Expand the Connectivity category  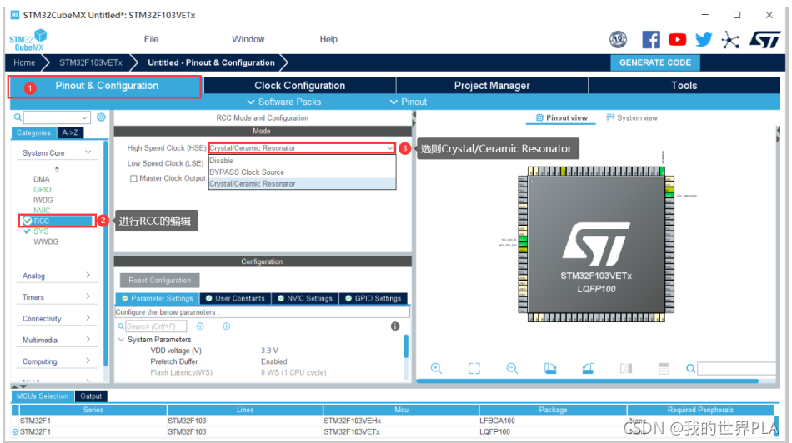[x=88, y=318]
